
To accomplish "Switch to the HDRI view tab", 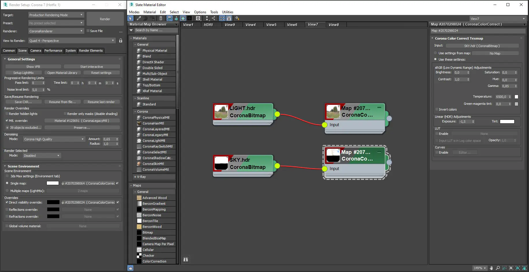I will (209, 25).
